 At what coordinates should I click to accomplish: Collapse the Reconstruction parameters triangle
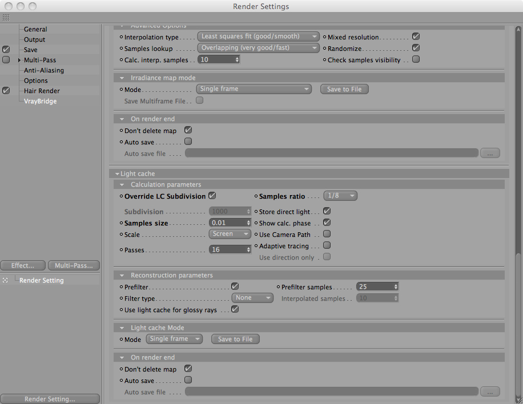(x=122, y=276)
